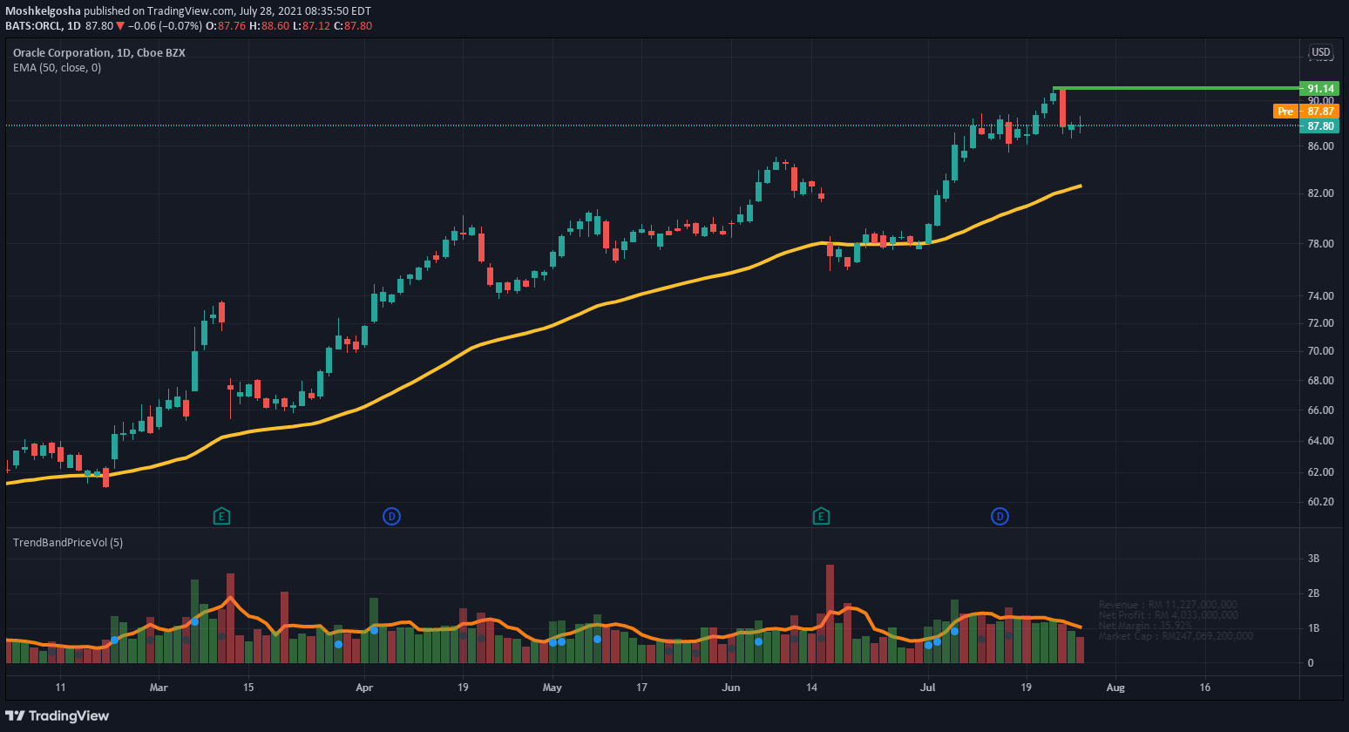Click the faint Revenue RM 11,227,000,000 text
The height and width of the screenshot is (732, 1349).
(1168, 605)
